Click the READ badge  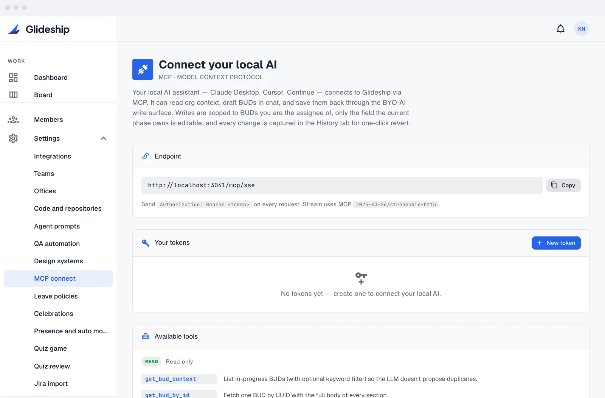tap(151, 362)
